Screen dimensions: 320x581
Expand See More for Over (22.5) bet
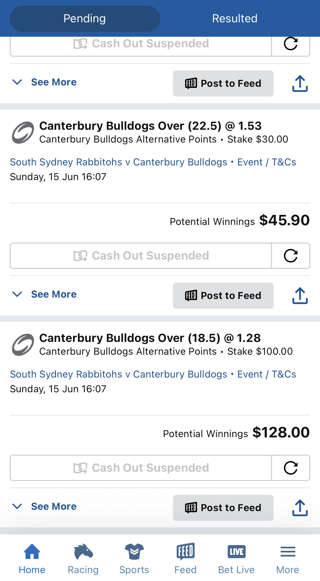(45, 294)
